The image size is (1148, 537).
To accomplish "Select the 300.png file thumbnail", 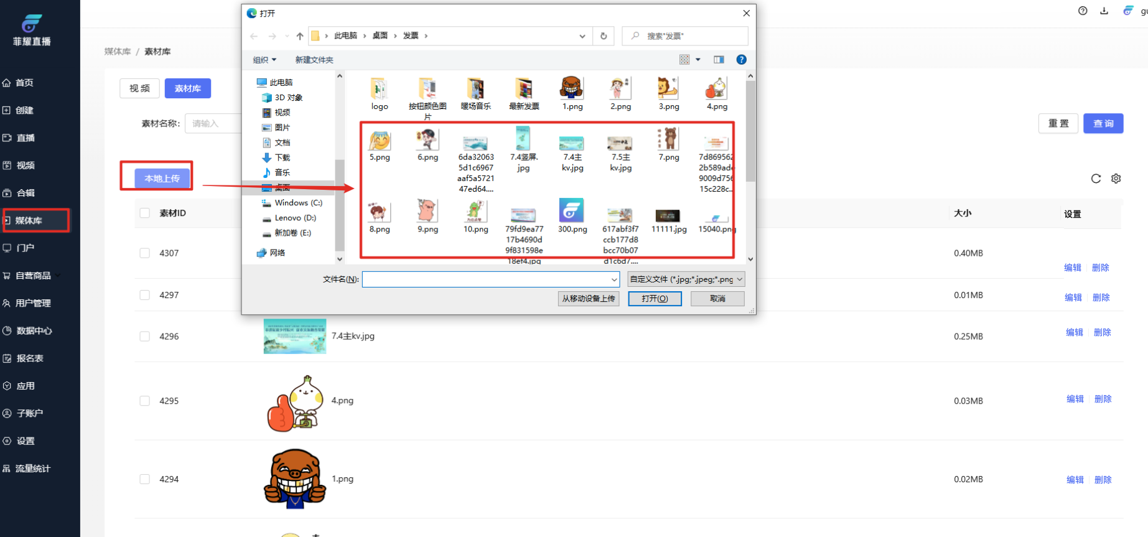I will [571, 212].
